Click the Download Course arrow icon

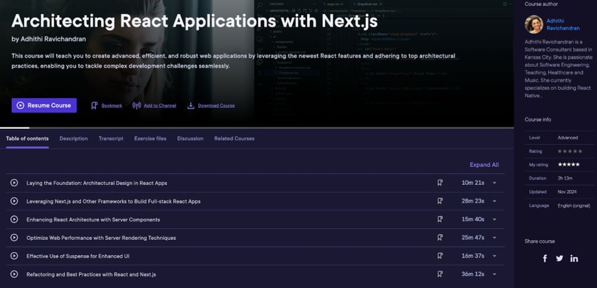191,106
